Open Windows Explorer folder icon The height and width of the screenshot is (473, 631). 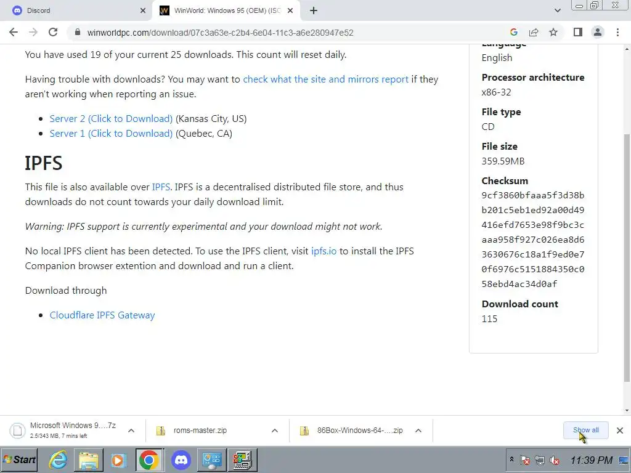[x=89, y=459]
